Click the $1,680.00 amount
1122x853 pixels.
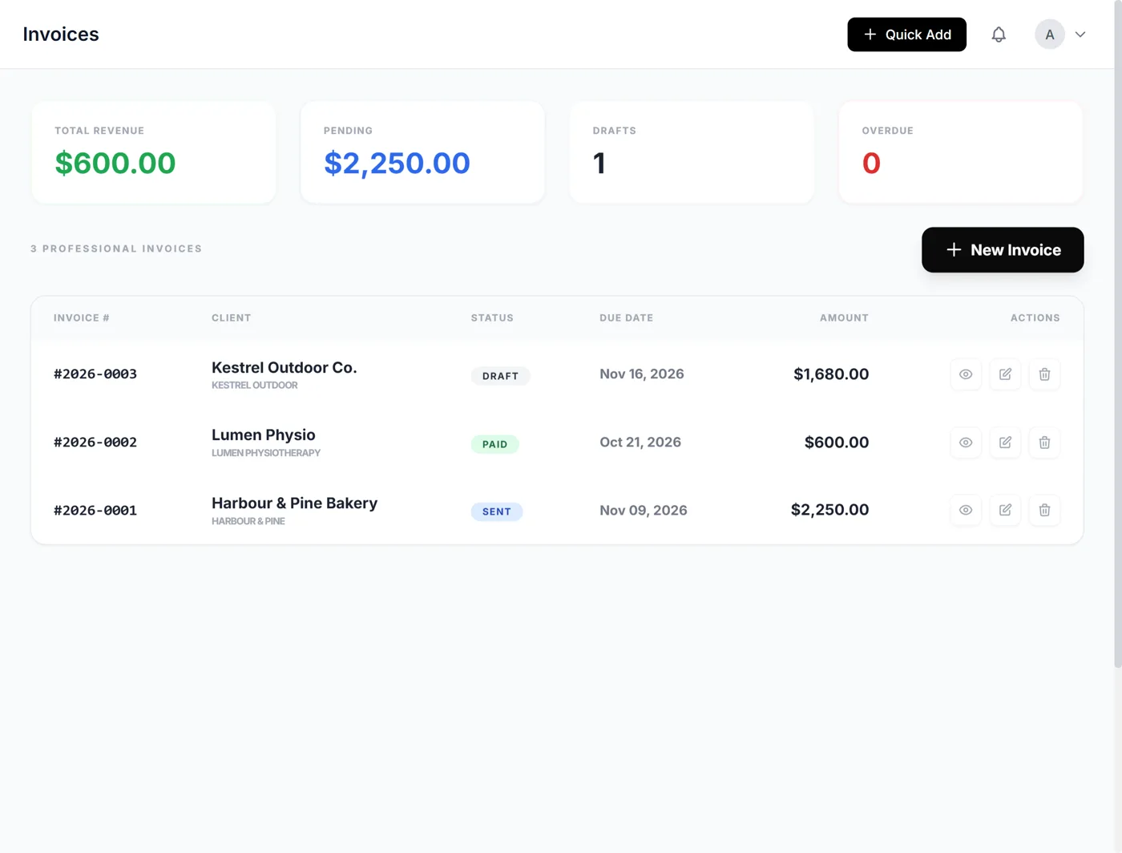tap(831, 374)
